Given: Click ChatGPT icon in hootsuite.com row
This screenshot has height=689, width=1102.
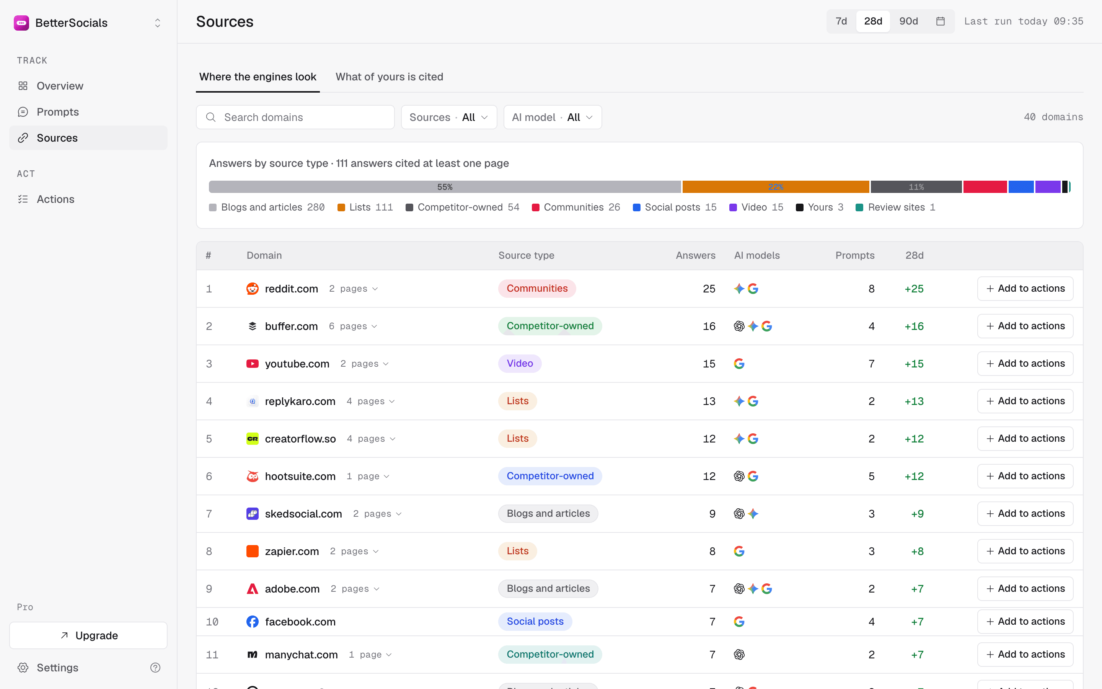Looking at the screenshot, I should [x=739, y=476].
